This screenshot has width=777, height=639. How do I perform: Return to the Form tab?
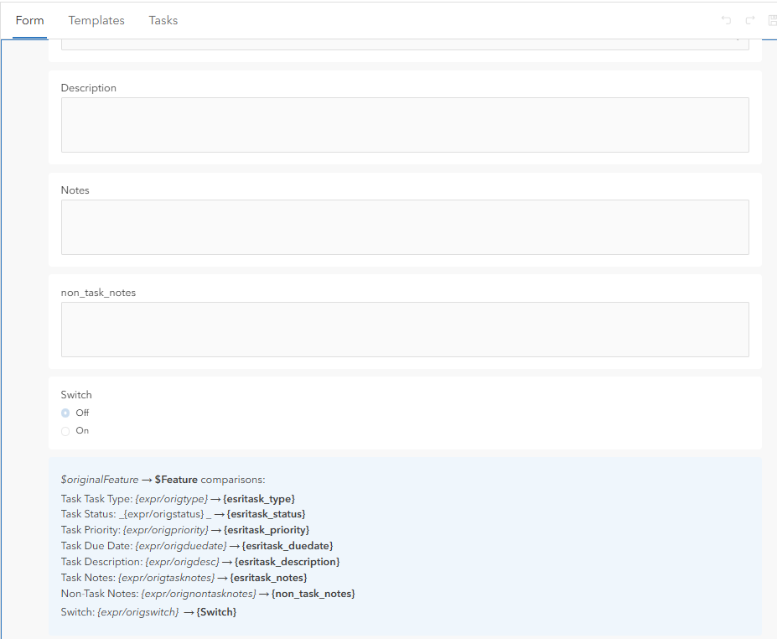30,20
